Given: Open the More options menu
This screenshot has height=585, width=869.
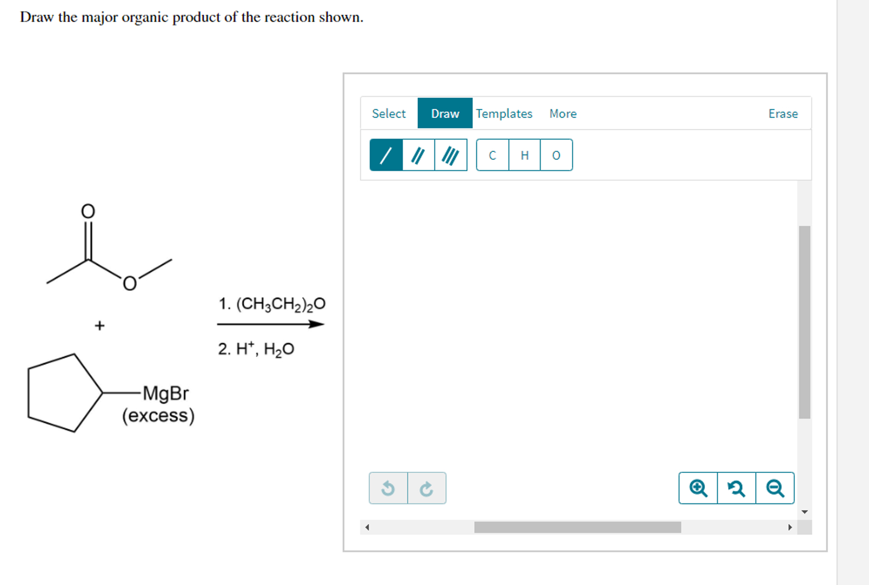Looking at the screenshot, I should (562, 113).
